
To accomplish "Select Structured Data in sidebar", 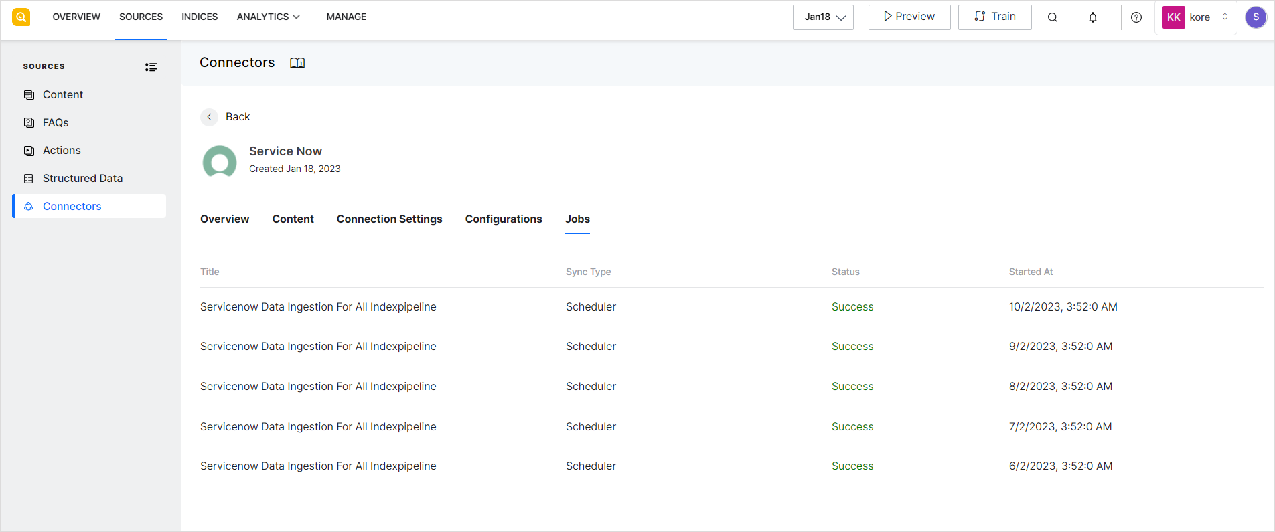I will point(82,179).
